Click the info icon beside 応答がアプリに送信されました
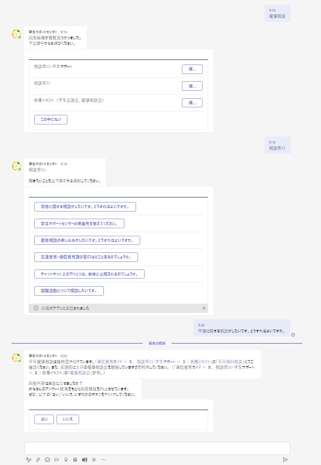The width and height of the screenshot is (321, 465). pyautogui.click(x=36, y=308)
